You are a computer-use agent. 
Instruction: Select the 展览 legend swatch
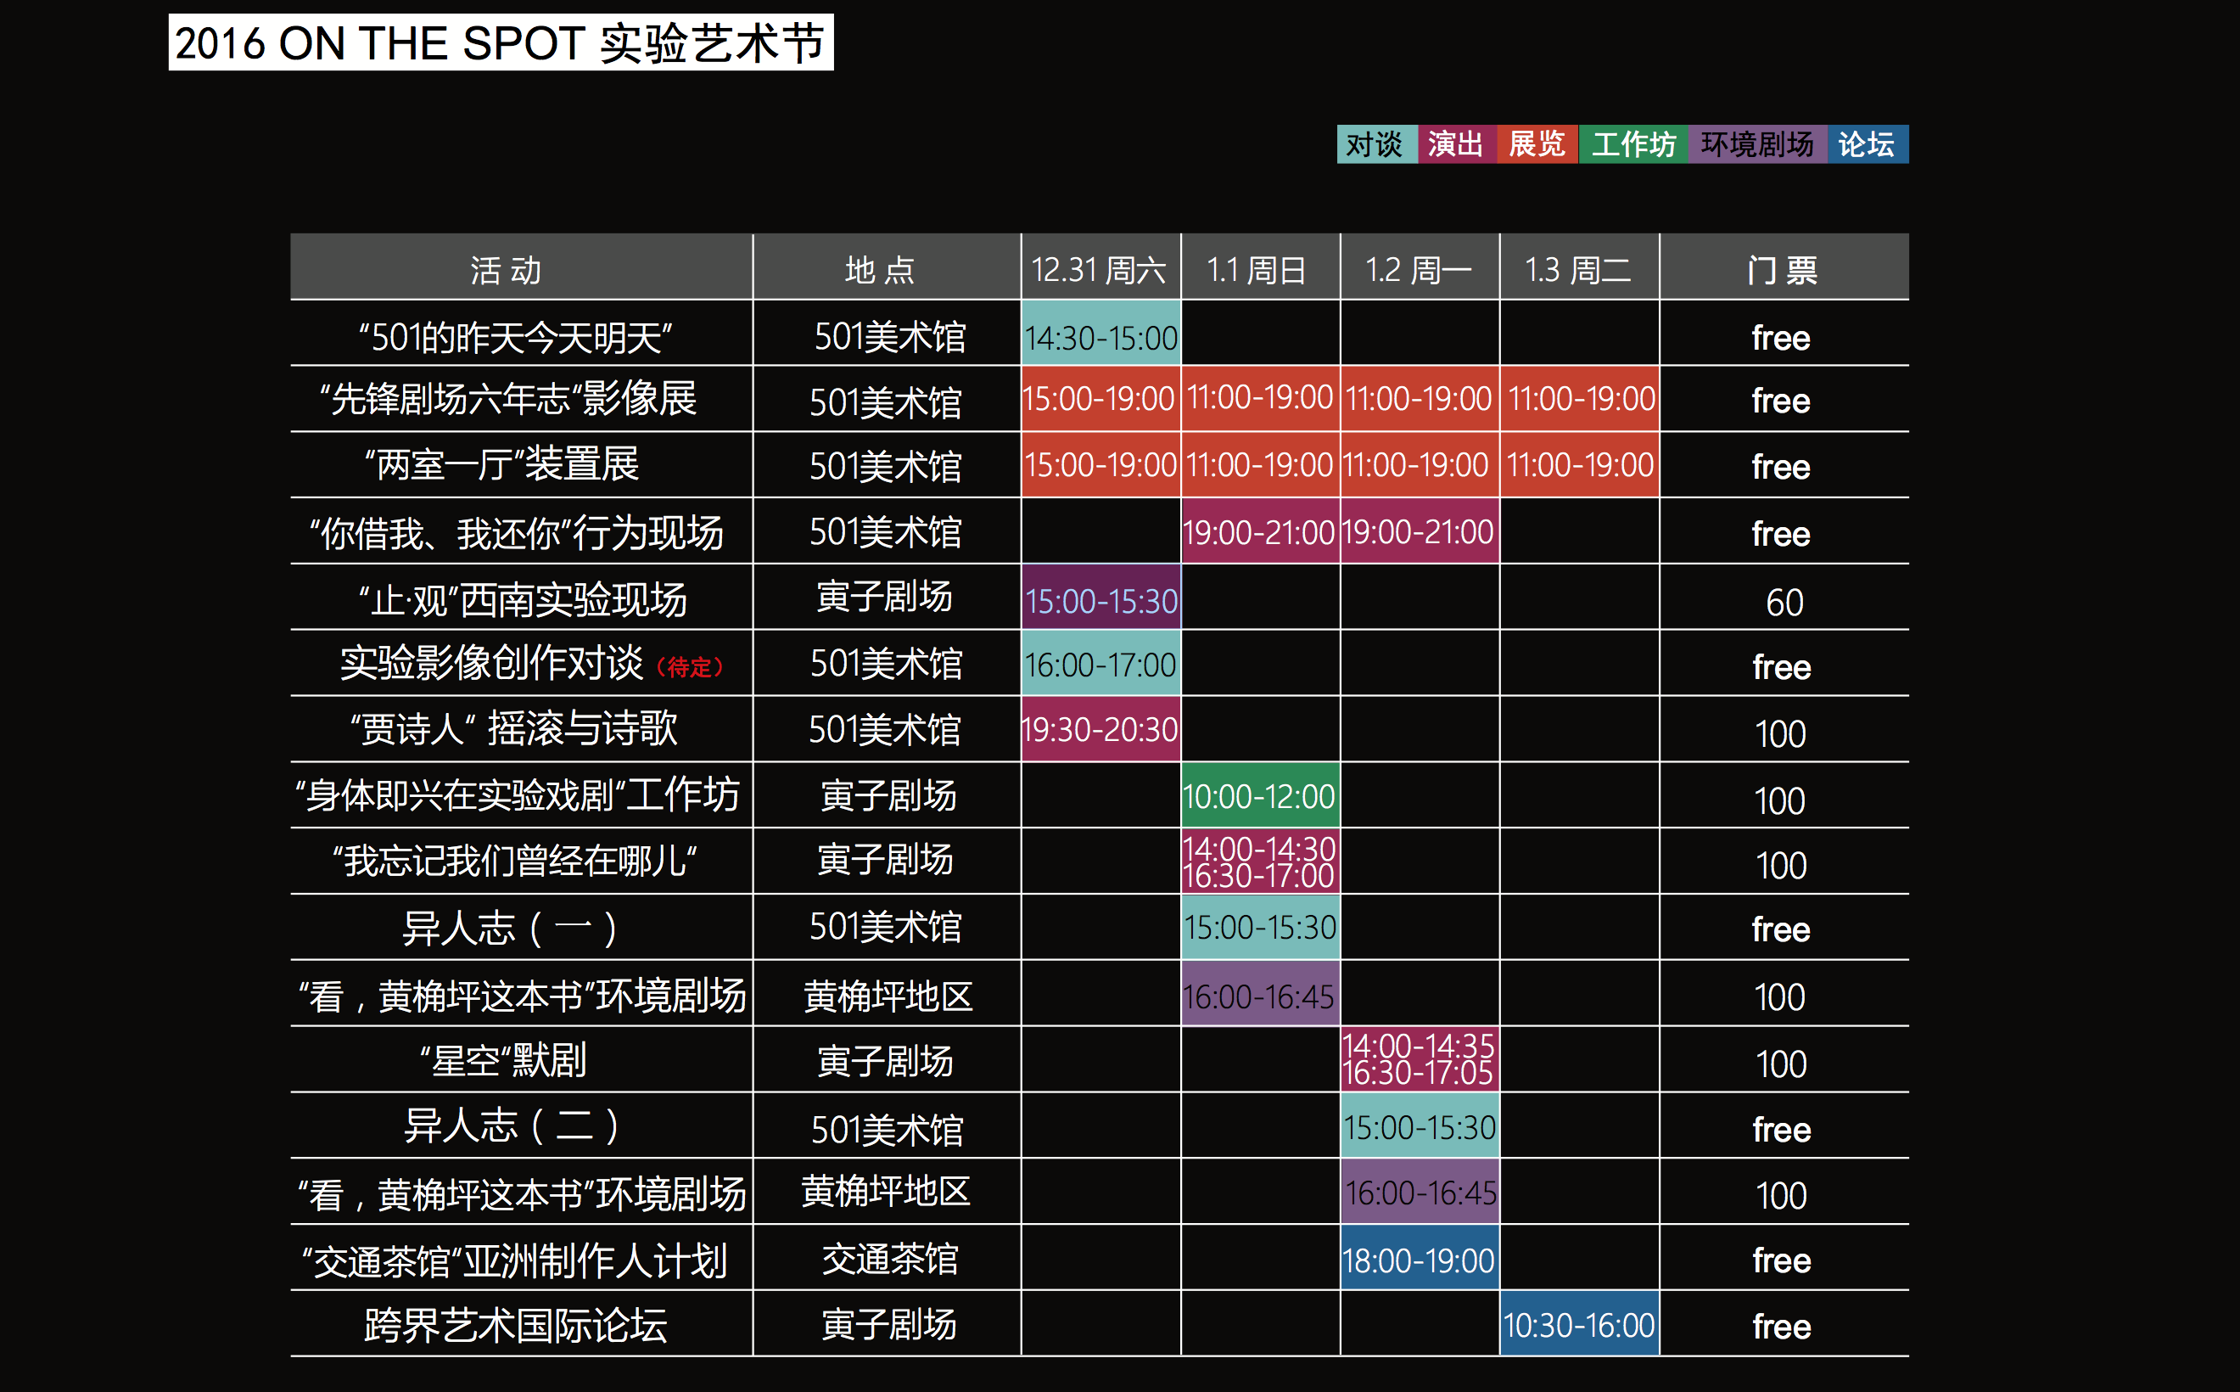click(1537, 144)
